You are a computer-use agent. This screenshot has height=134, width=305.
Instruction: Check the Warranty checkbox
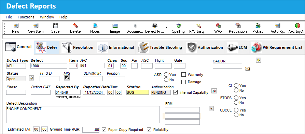tap(183, 75)
